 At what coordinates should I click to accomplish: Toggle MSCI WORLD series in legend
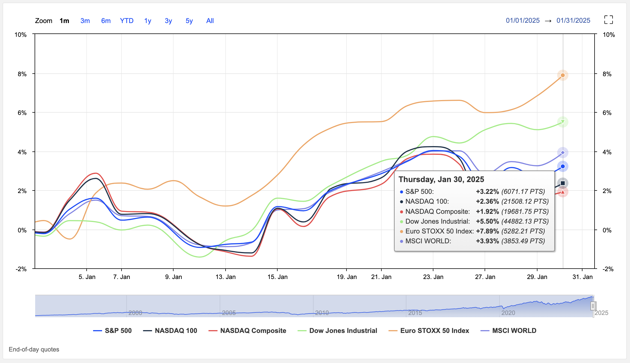pyautogui.click(x=508, y=331)
